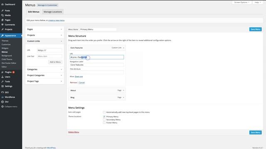Click the Delete Menu link
The image size is (266, 149).
[74, 132]
